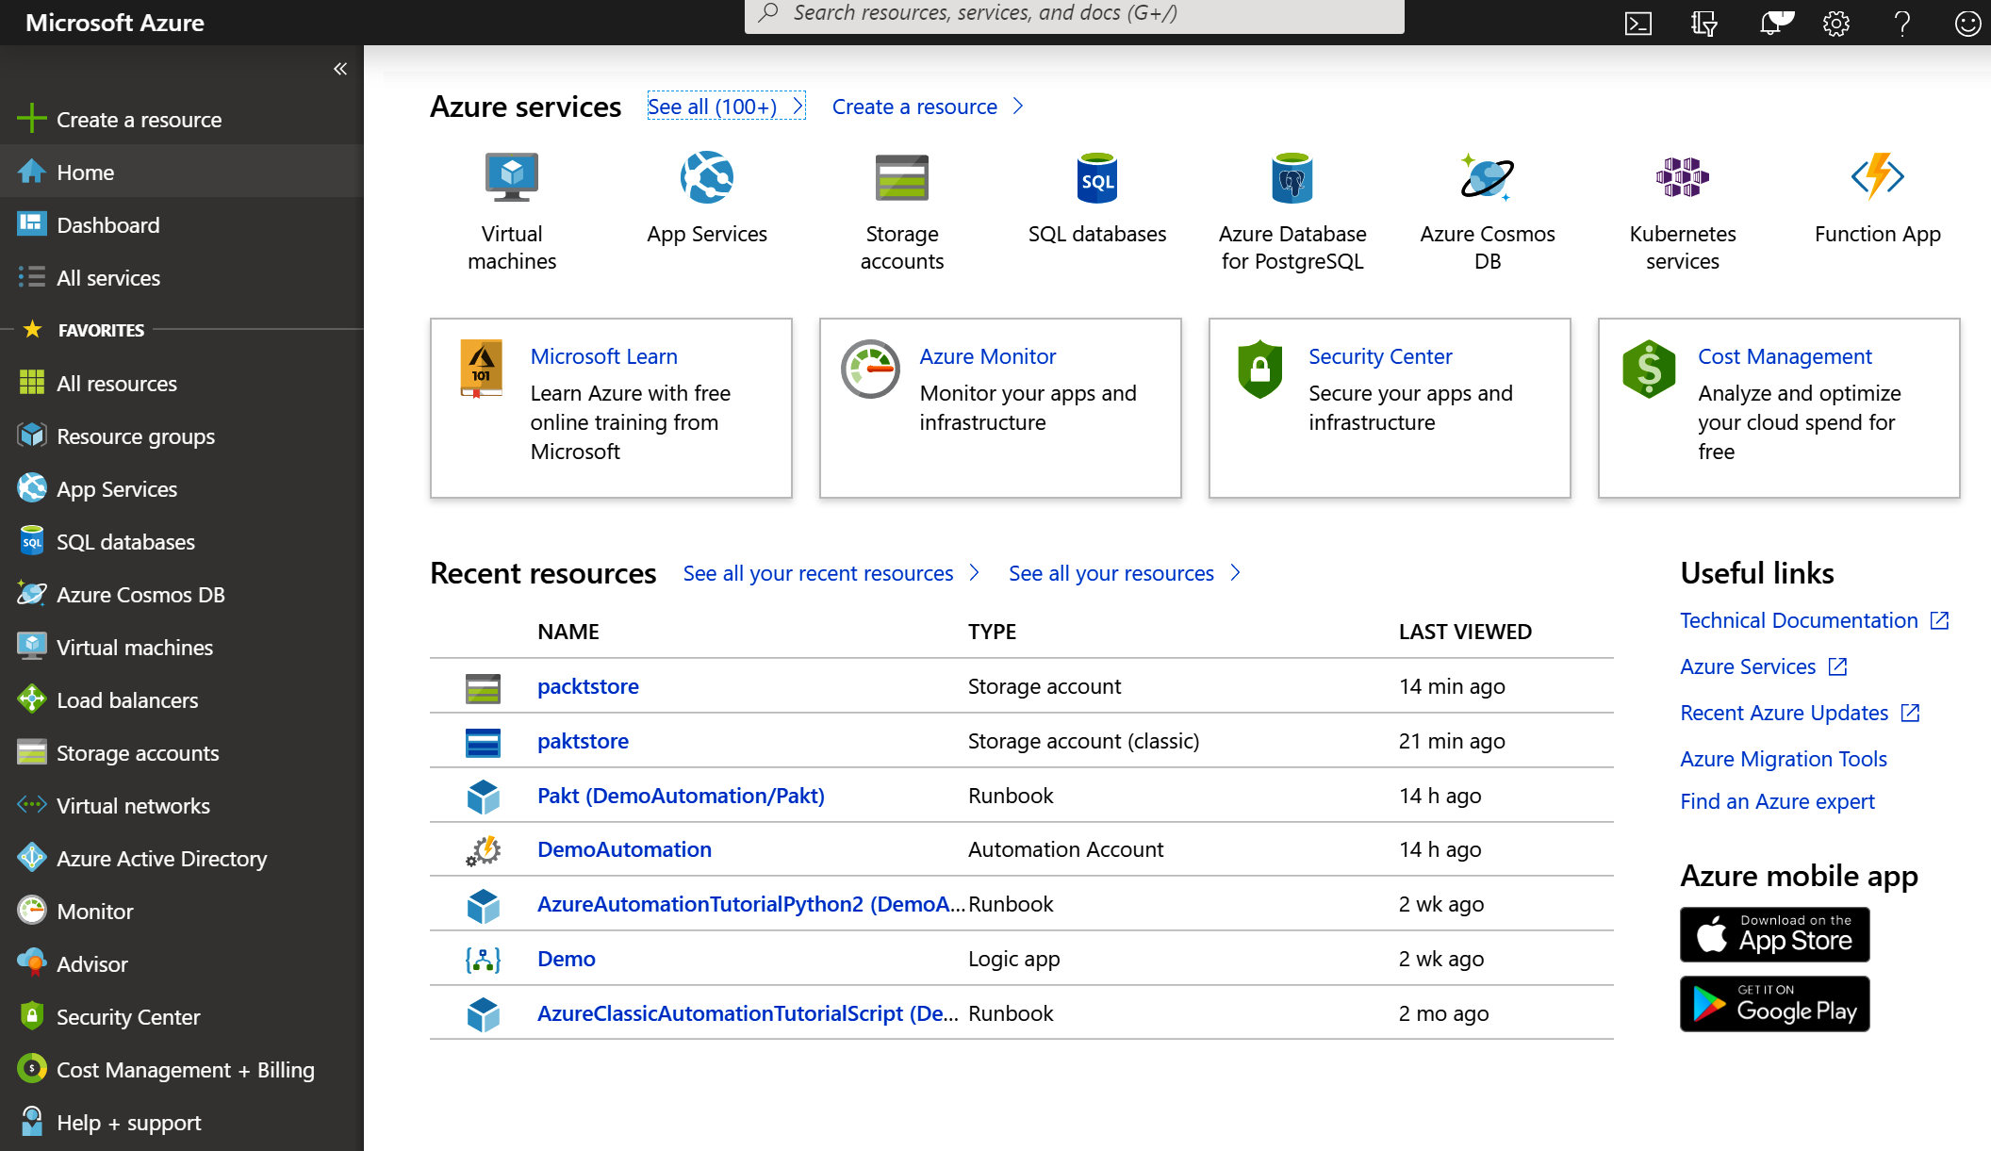Click the Virtual machines sidebar icon
Screen dimensions: 1991x1151
coord(32,647)
